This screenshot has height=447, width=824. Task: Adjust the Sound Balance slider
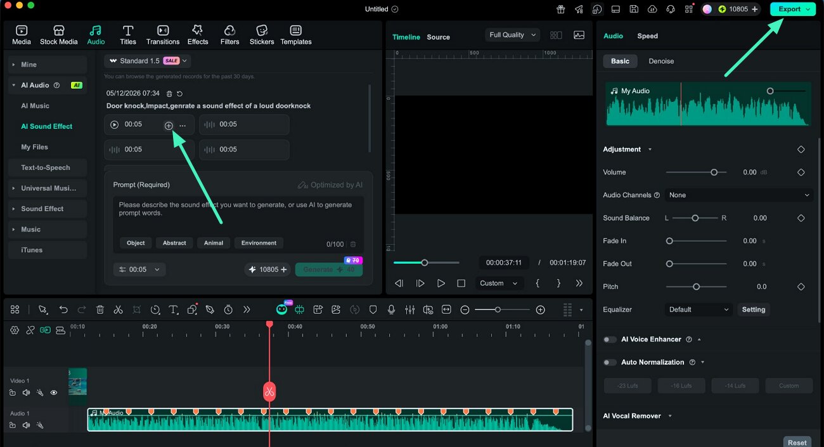point(695,218)
